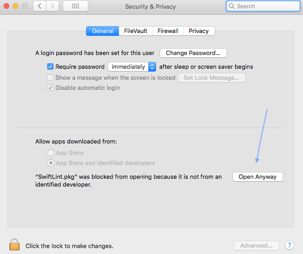Go back with the left chevron button

point(40,6)
